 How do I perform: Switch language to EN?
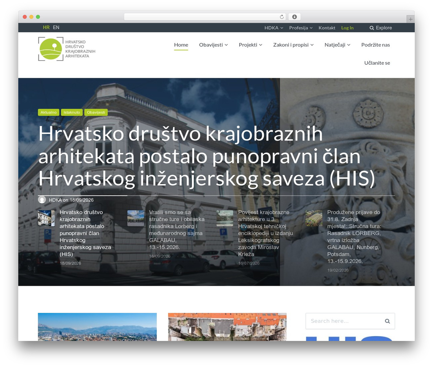[56, 27]
